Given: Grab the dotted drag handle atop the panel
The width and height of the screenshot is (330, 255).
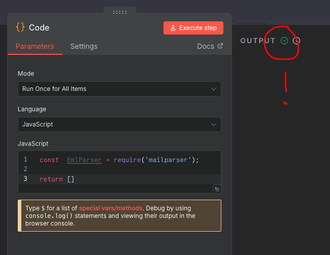Looking at the screenshot, I should click(x=120, y=12).
